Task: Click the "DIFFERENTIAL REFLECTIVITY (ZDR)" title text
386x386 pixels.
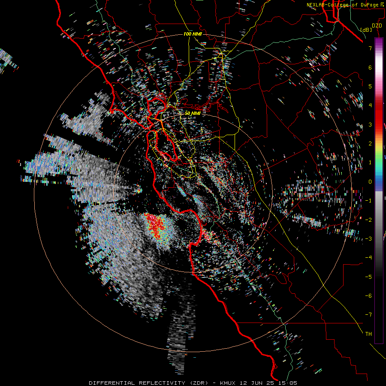Action: point(148,383)
